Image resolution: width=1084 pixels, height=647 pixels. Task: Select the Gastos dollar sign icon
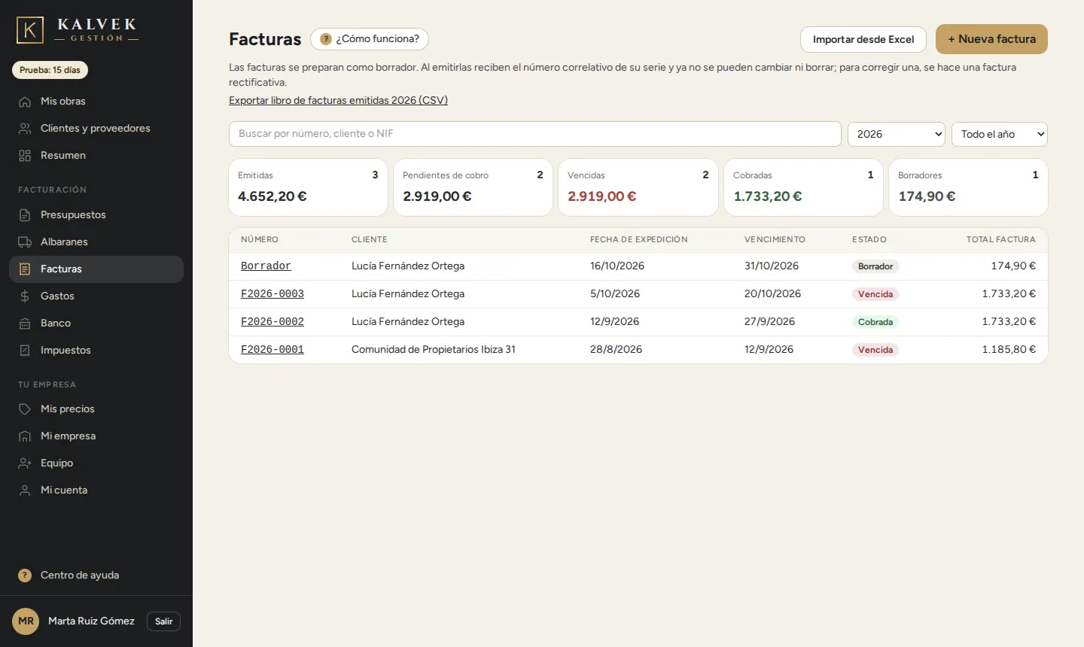point(25,296)
